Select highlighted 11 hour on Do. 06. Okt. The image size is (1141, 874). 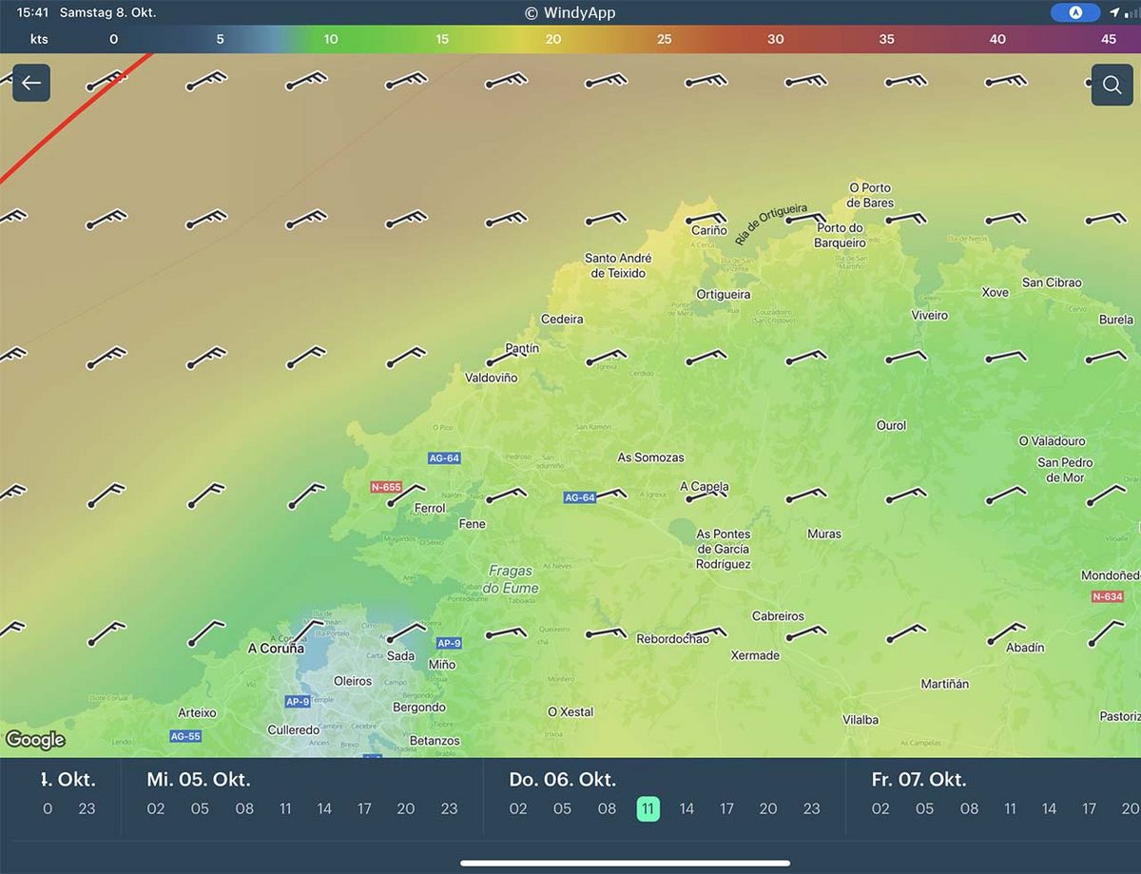(648, 808)
